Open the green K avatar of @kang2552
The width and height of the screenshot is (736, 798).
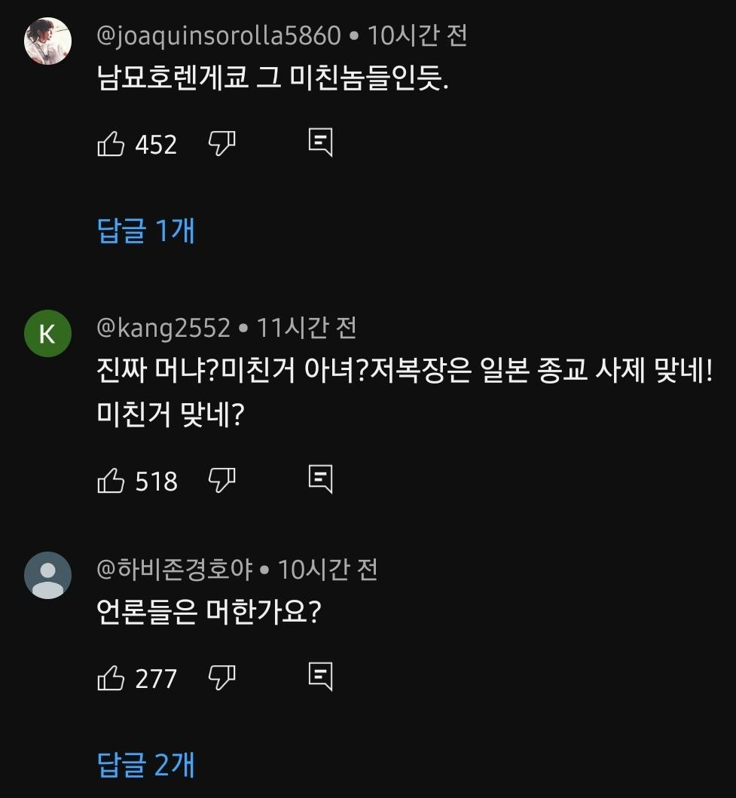click(47, 333)
